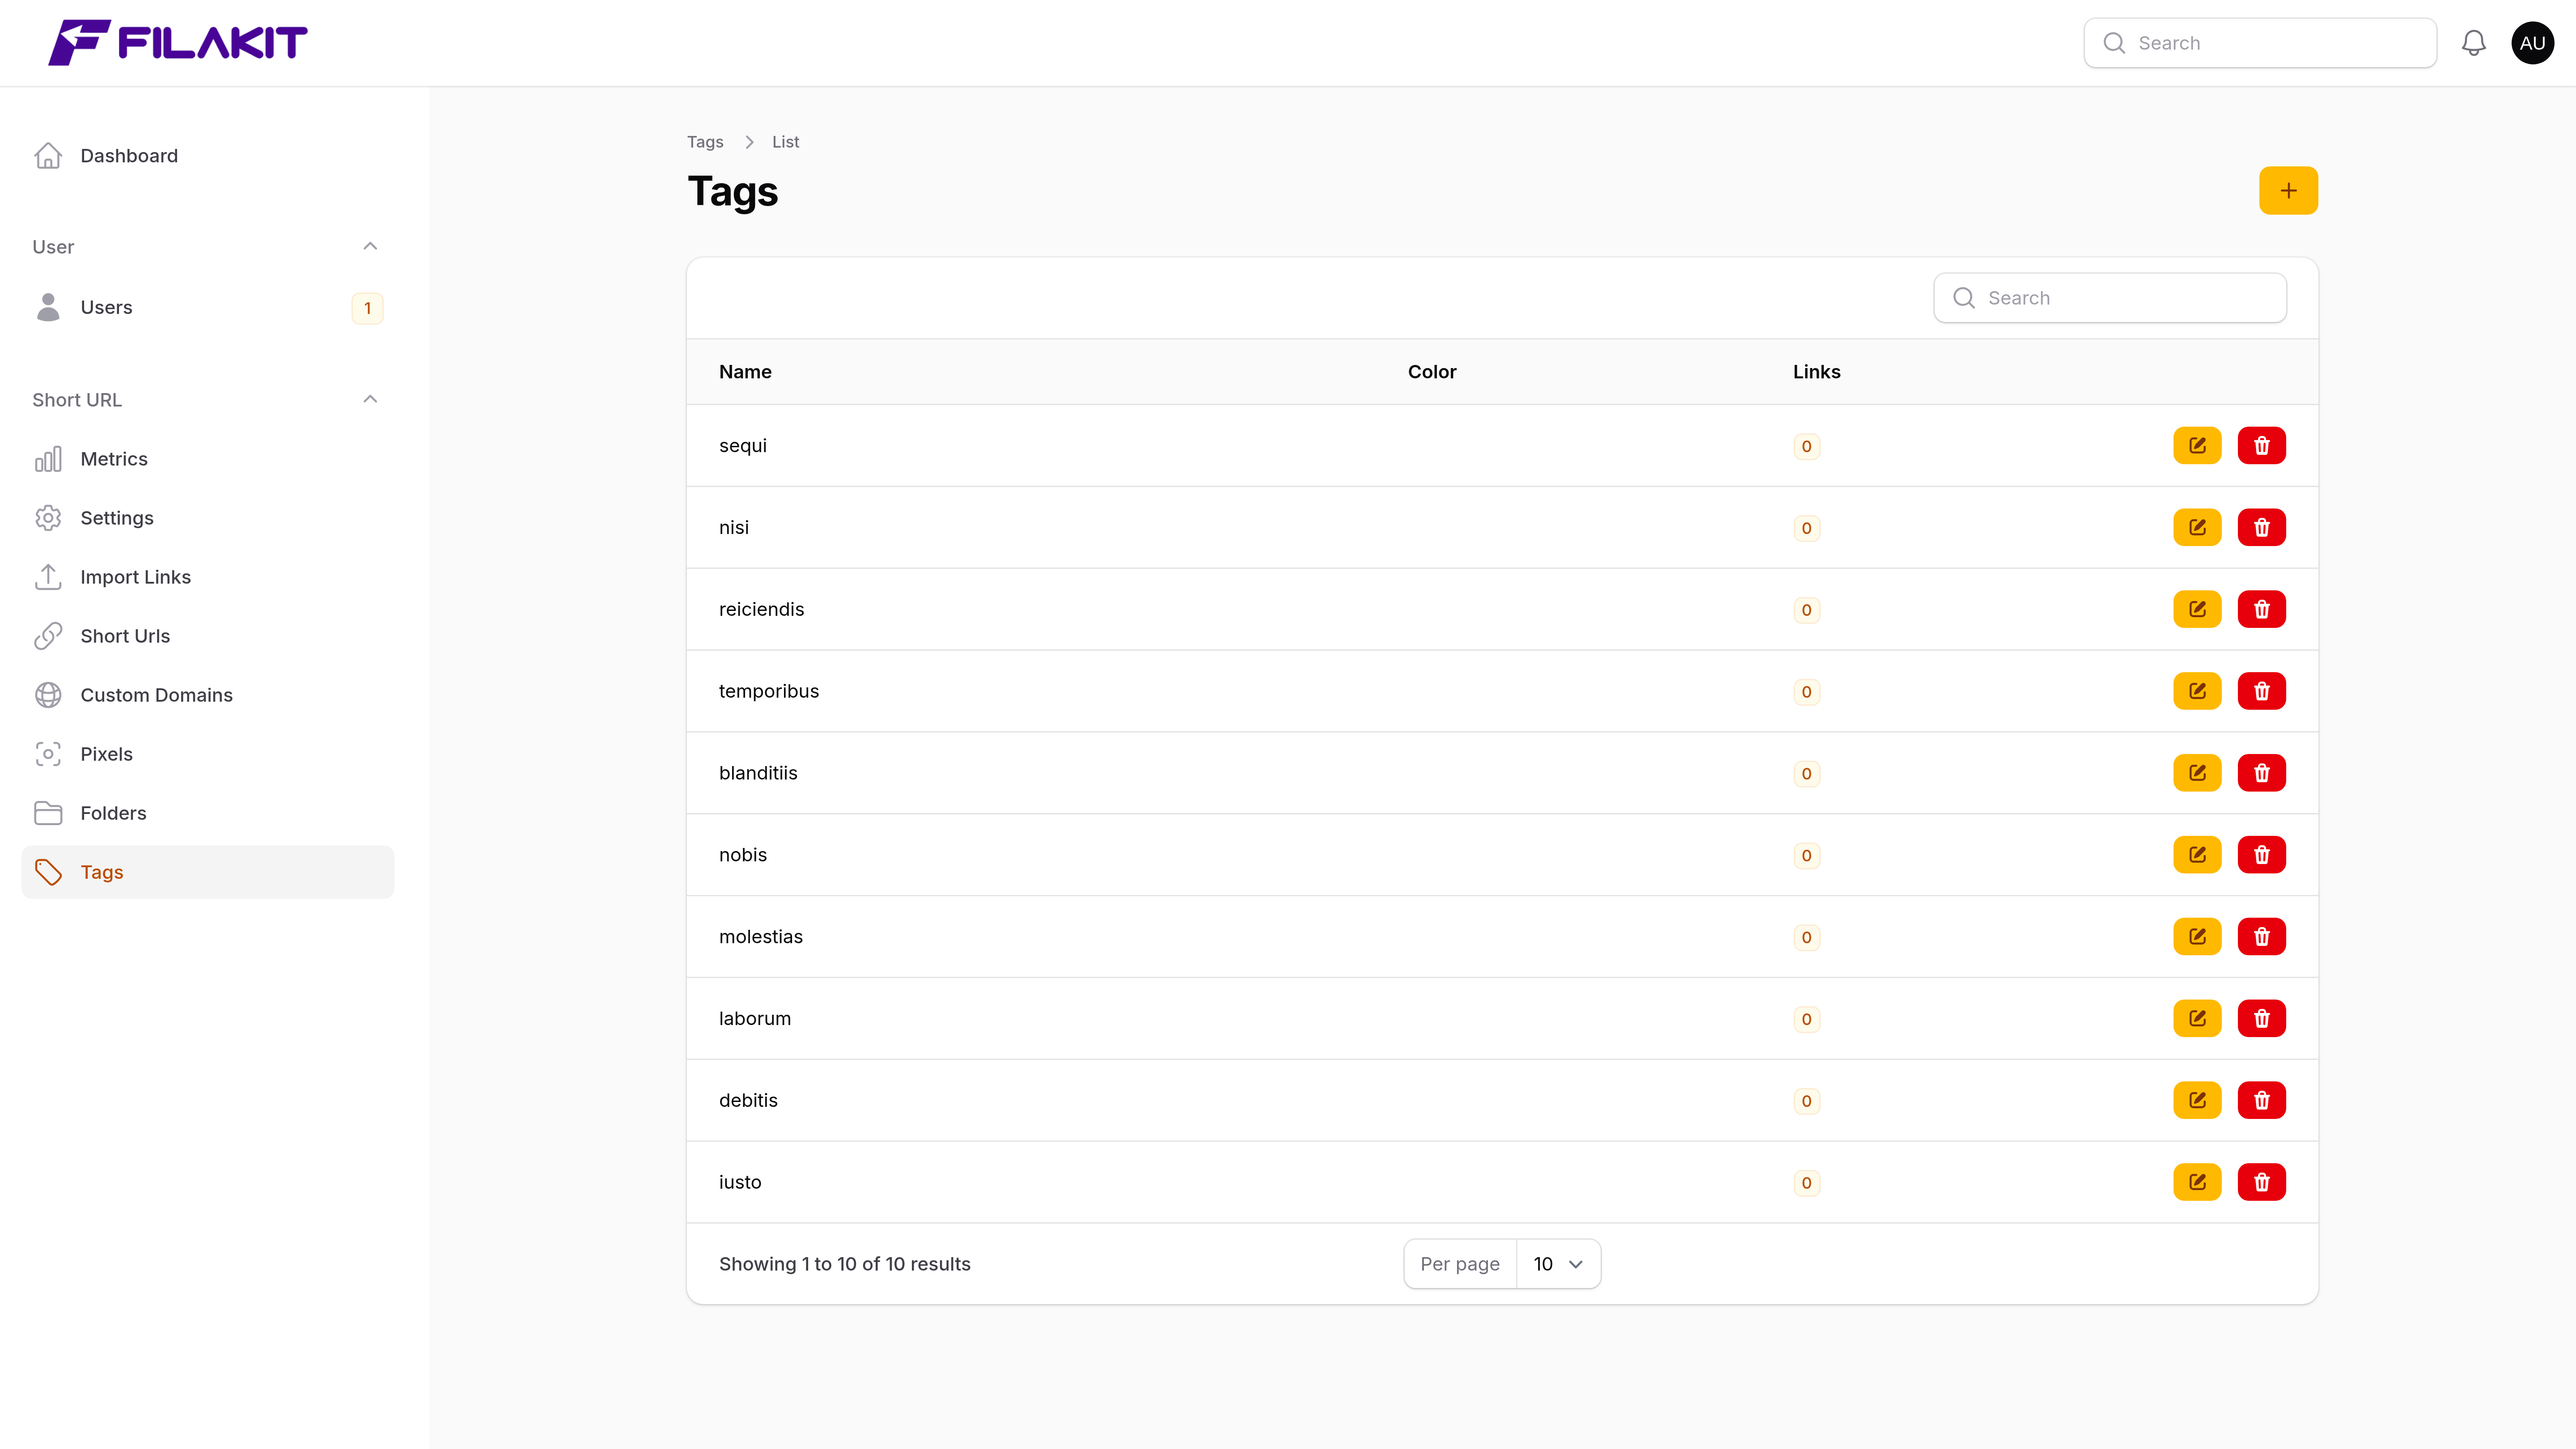Delete the reiciendis tag
The width and height of the screenshot is (2576, 1449).
[x=2261, y=610]
